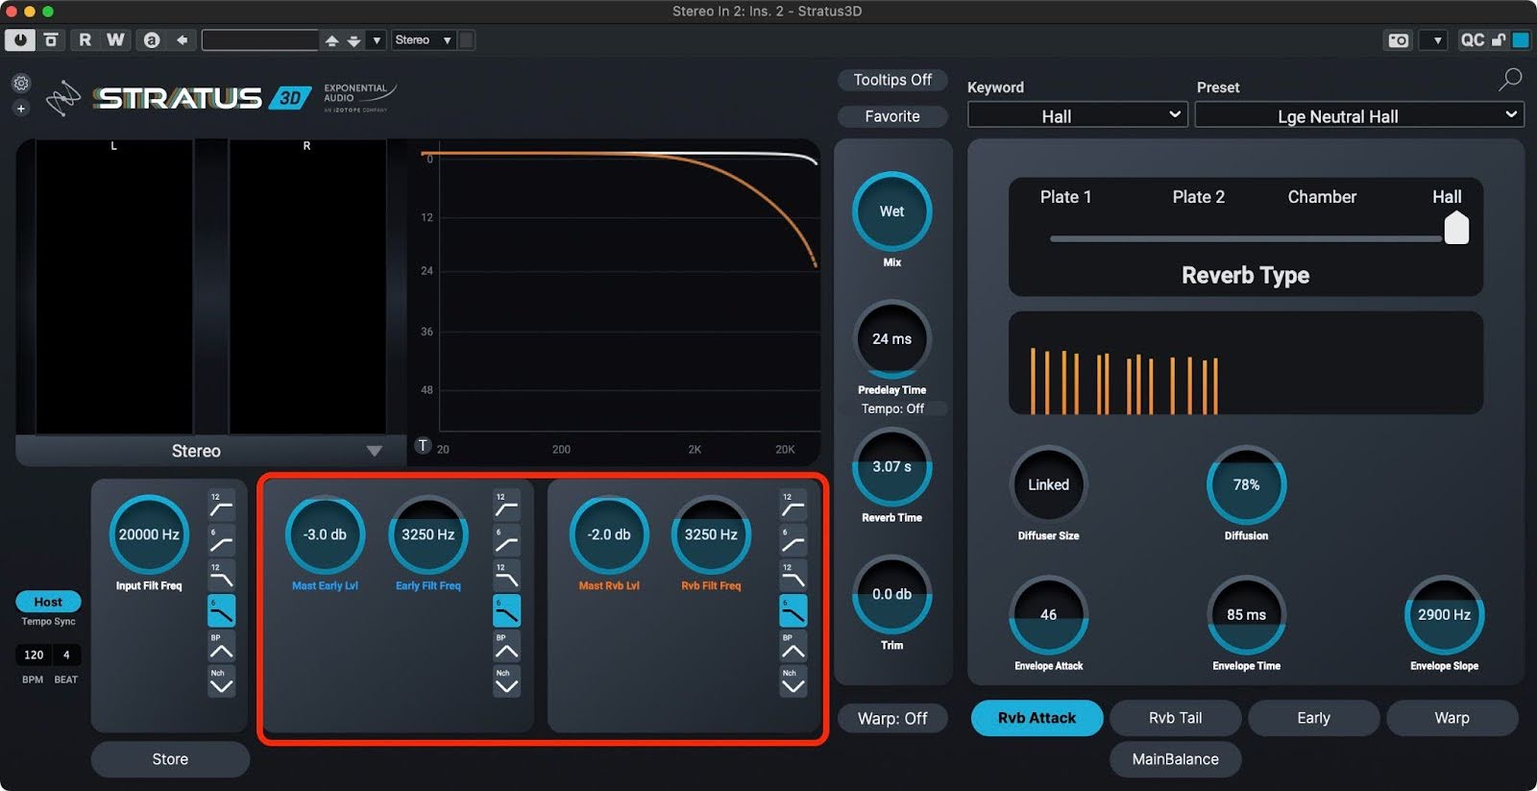Select 12 dB high-pass for the input filter
Screen dimensions: 1537x791
click(x=221, y=506)
